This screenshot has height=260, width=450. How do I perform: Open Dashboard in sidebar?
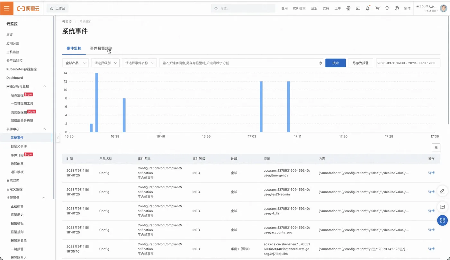click(x=14, y=78)
